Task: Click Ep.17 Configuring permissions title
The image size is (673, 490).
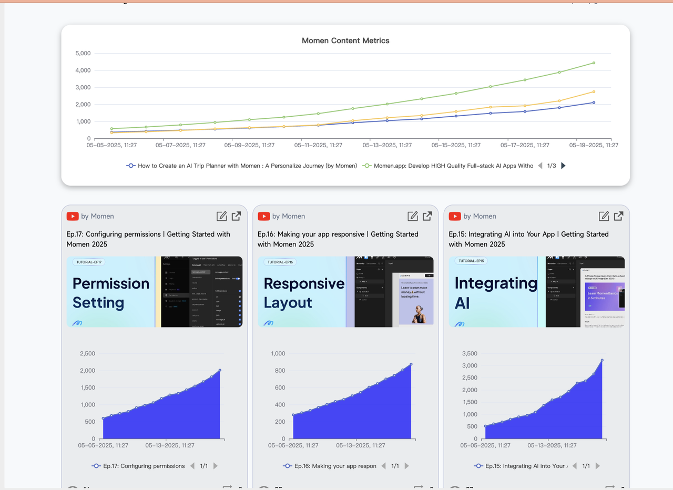Action: (148, 239)
